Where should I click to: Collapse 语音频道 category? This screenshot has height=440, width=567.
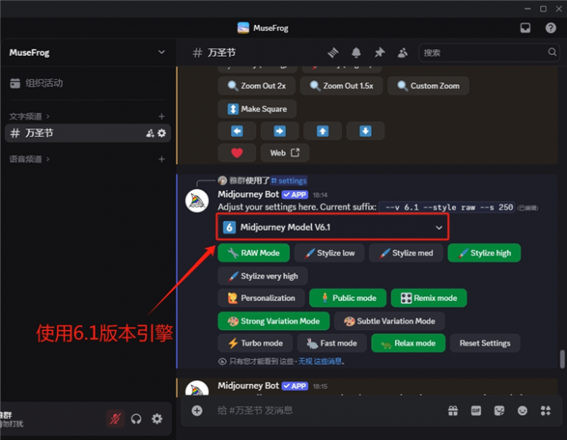pyautogui.click(x=29, y=159)
